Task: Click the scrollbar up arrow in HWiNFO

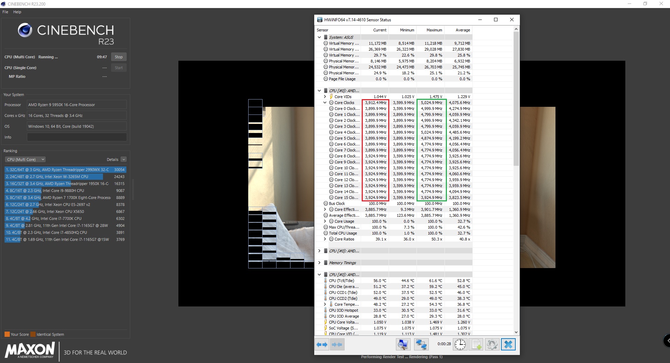Action: click(x=516, y=29)
